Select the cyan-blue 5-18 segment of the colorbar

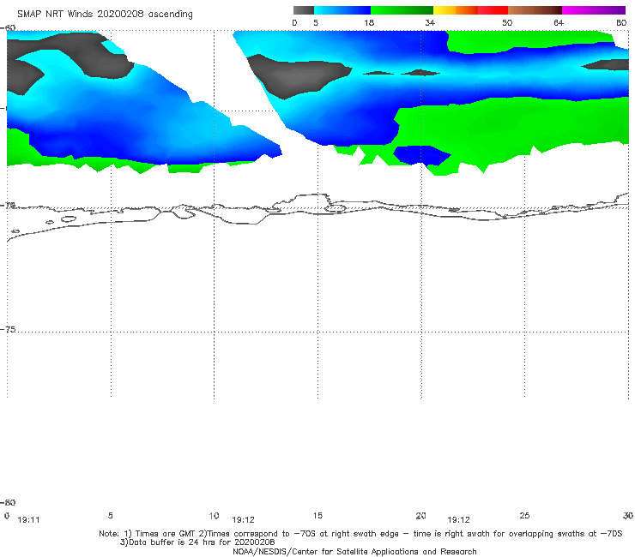pos(342,10)
